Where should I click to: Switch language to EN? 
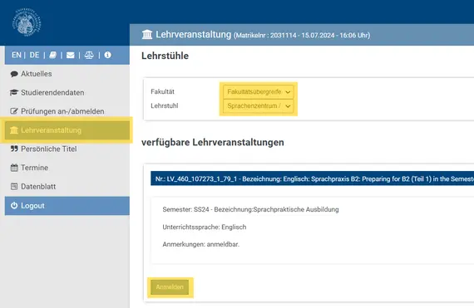(x=17, y=55)
